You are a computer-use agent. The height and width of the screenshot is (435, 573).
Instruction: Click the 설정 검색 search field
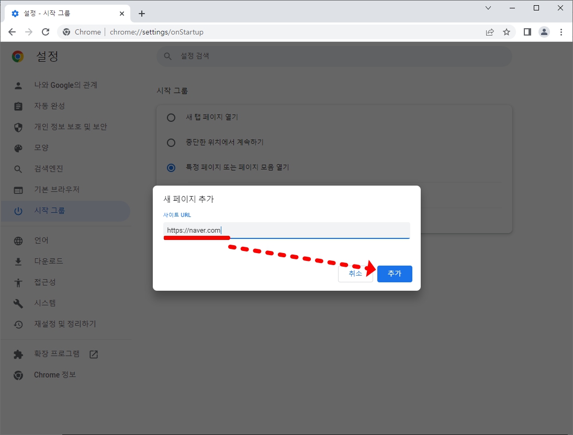(334, 56)
